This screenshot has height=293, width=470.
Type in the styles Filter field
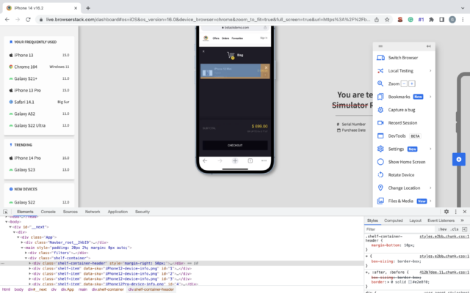pyautogui.click(x=397, y=229)
